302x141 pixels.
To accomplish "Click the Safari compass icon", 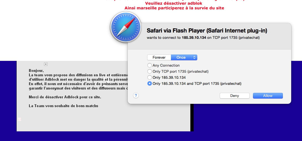I will 126,27.
